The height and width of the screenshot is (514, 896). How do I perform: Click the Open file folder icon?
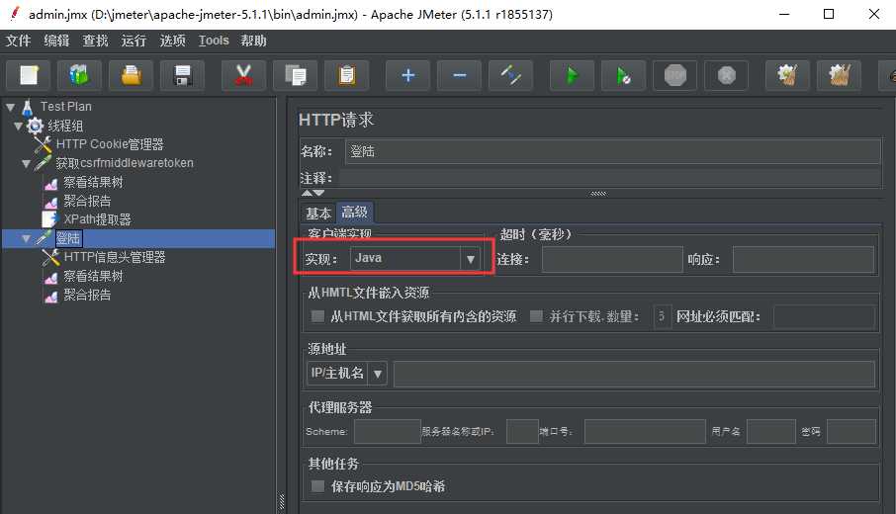(132, 75)
